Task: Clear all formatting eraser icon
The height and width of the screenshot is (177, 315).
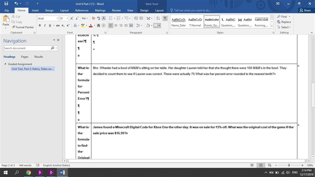Action: [x=93, y=18]
